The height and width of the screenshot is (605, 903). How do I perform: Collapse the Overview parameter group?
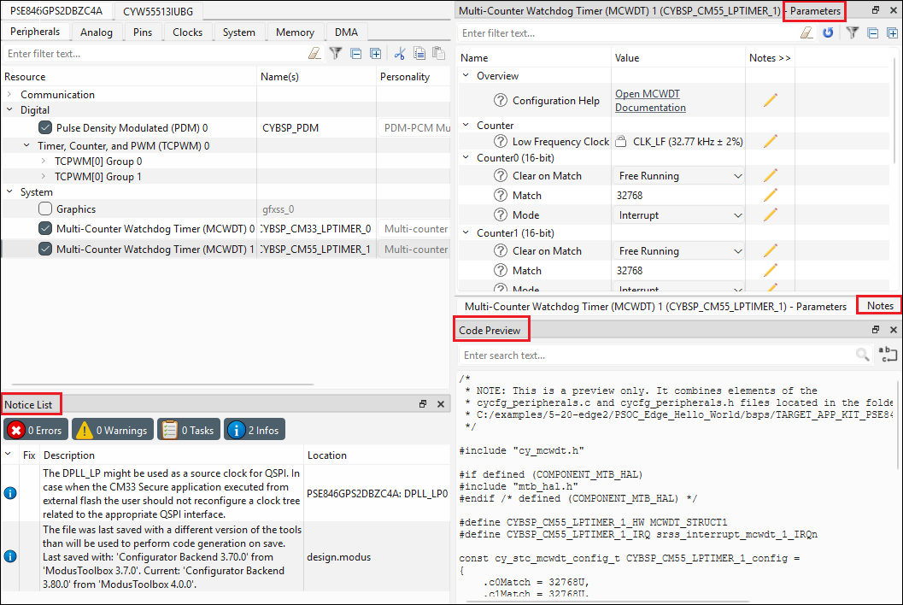tap(466, 75)
